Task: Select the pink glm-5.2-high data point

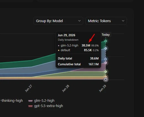Action: pyautogui.click(x=106, y=63)
